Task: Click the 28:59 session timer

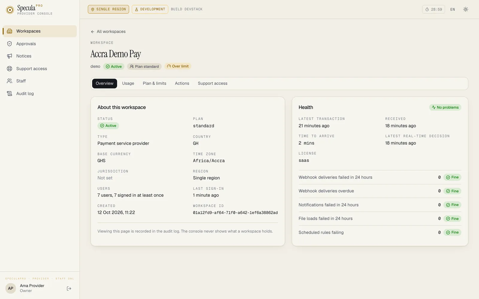Action: (433, 9)
